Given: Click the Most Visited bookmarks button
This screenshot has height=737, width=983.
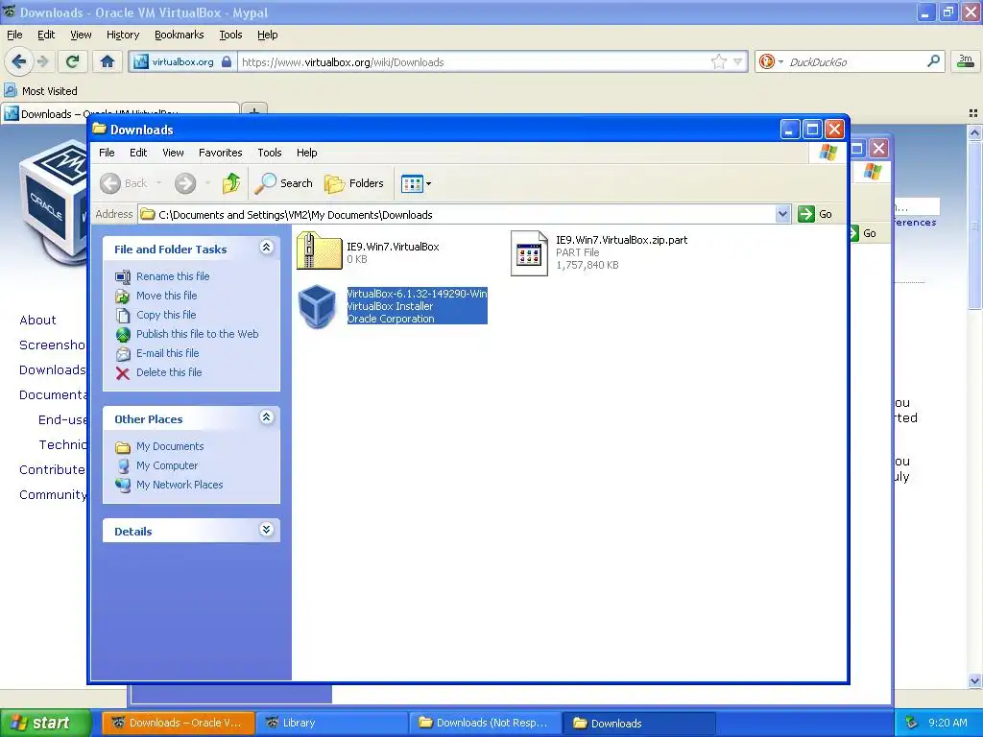Looking at the screenshot, I should tap(41, 91).
